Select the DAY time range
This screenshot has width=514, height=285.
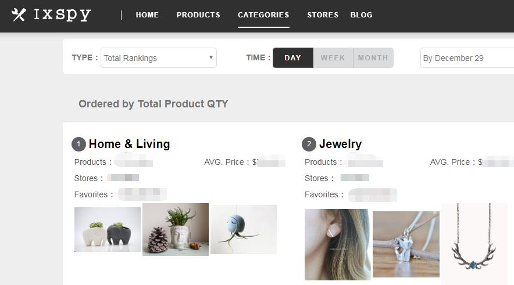coord(292,58)
